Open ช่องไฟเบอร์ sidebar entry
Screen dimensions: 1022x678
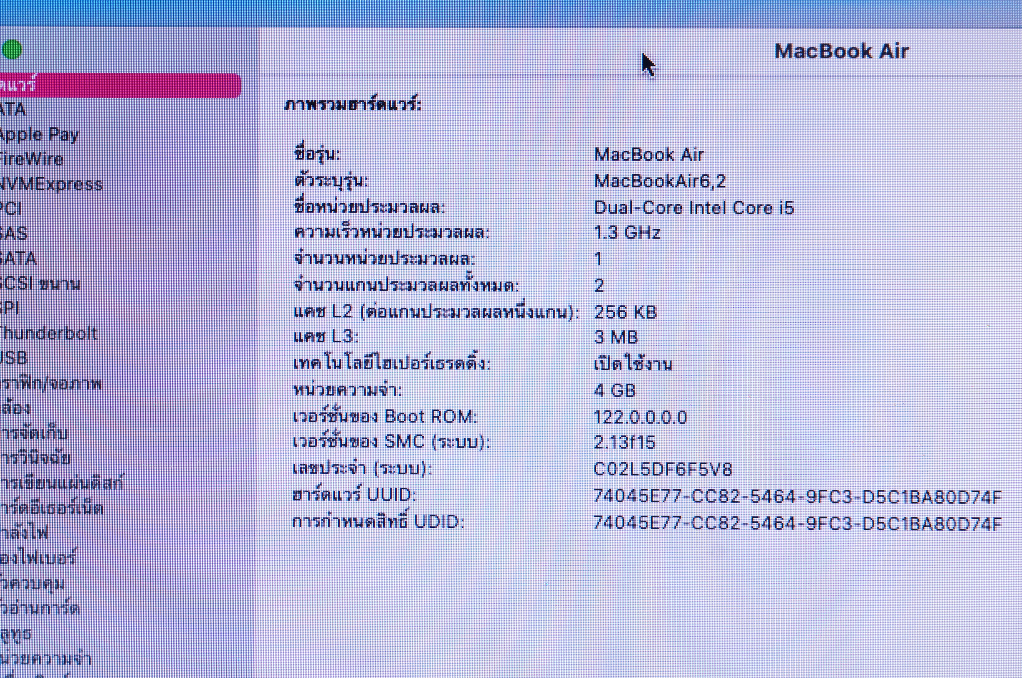(38, 557)
